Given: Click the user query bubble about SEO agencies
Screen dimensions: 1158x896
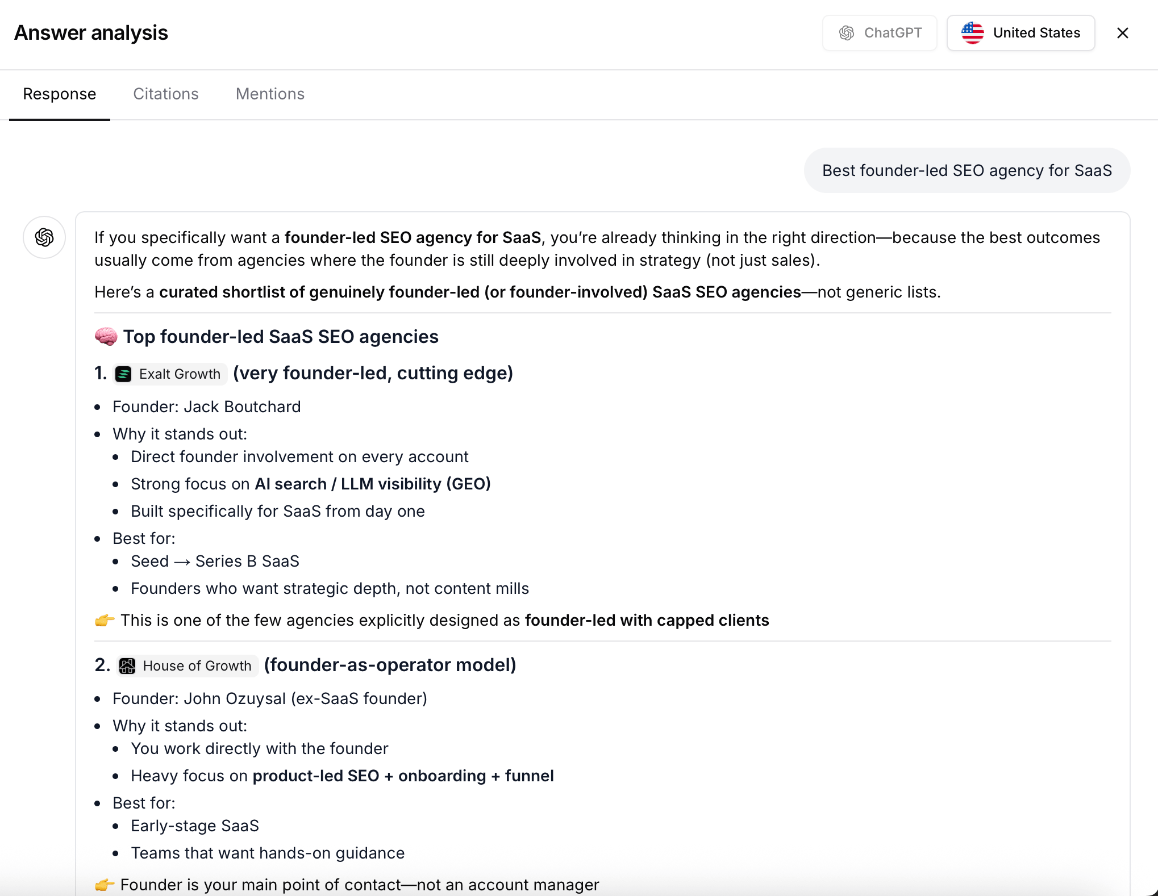Looking at the screenshot, I should [x=966, y=170].
